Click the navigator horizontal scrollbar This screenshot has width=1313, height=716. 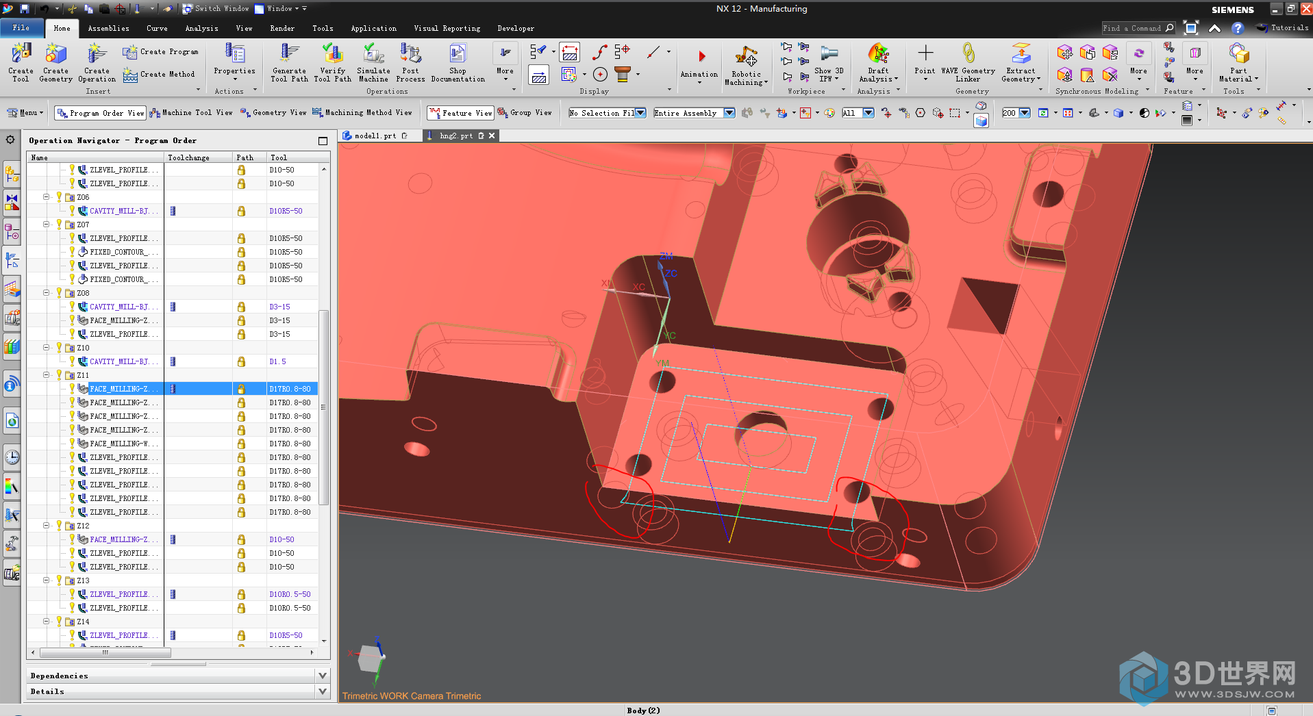105,652
